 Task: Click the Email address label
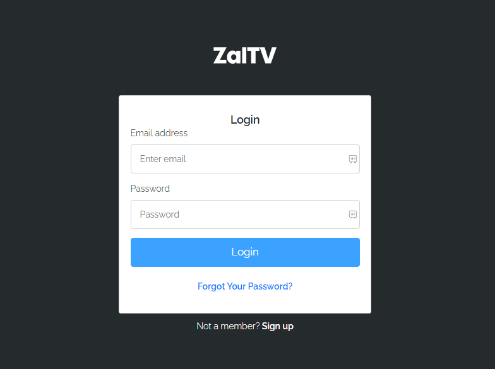pos(159,133)
